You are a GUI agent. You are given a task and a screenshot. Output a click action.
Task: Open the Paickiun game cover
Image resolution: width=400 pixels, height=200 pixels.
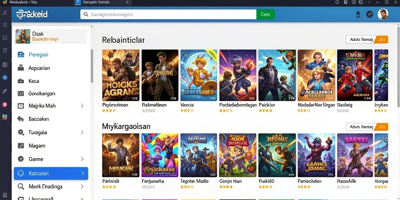[x=277, y=75]
